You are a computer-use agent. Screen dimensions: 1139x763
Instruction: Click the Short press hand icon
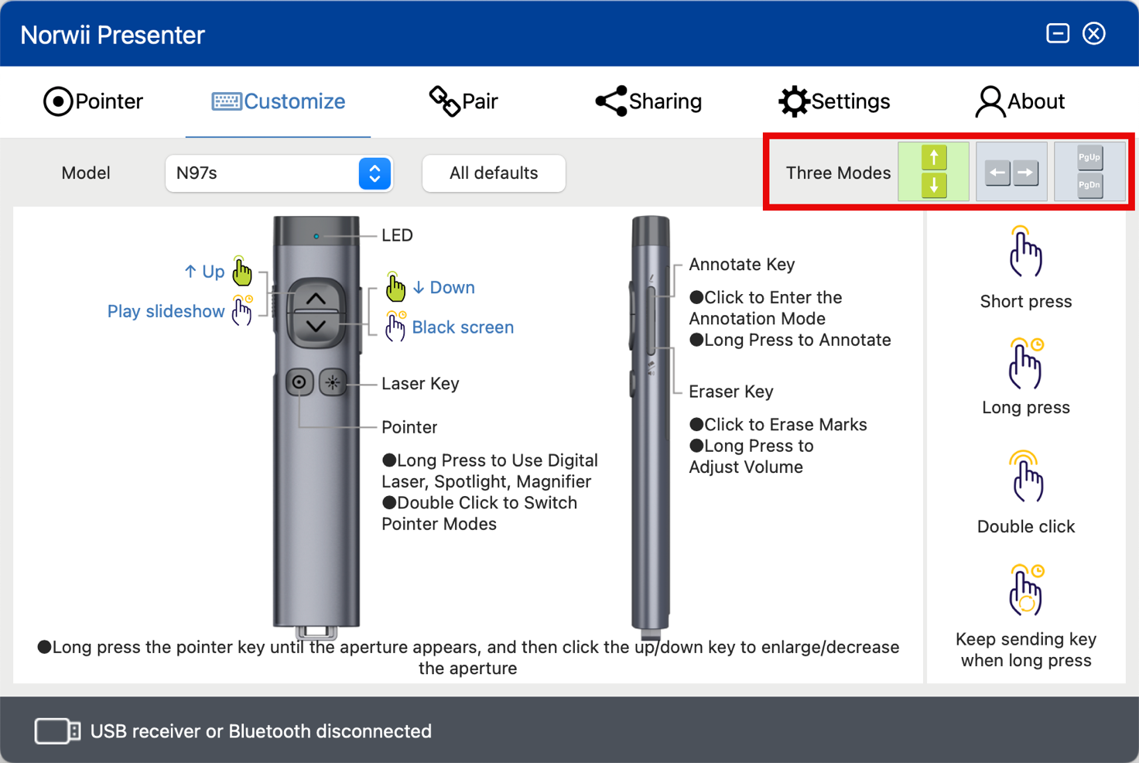point(1026,251)
